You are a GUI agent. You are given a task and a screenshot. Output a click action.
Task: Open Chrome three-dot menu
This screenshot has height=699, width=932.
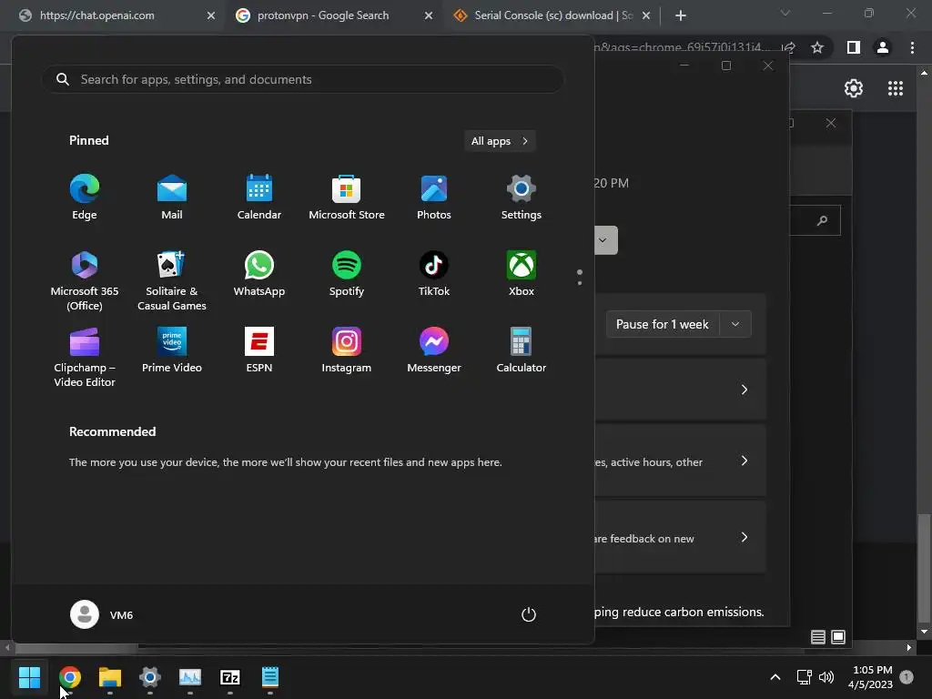coord(912,47)
